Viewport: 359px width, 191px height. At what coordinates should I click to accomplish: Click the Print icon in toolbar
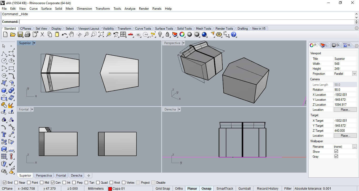(28, 34)
